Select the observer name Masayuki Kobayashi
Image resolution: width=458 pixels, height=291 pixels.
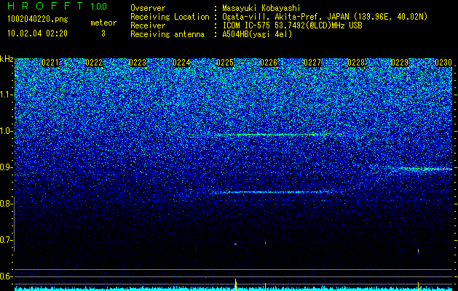coord(261,9)
